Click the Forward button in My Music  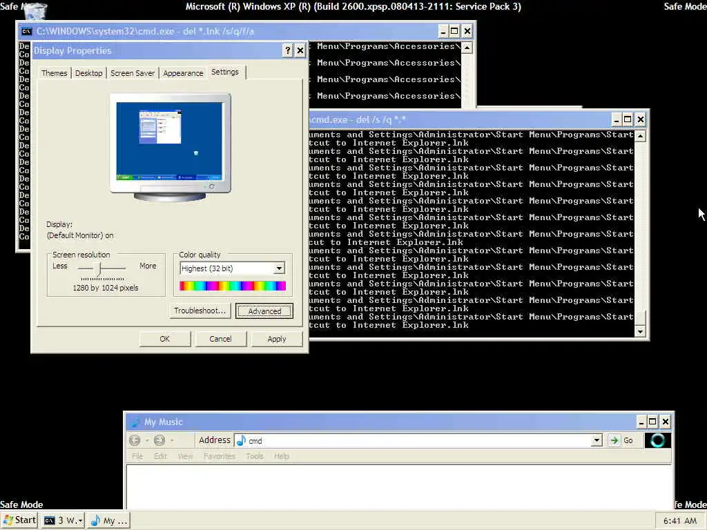click(x=159, y=440)
